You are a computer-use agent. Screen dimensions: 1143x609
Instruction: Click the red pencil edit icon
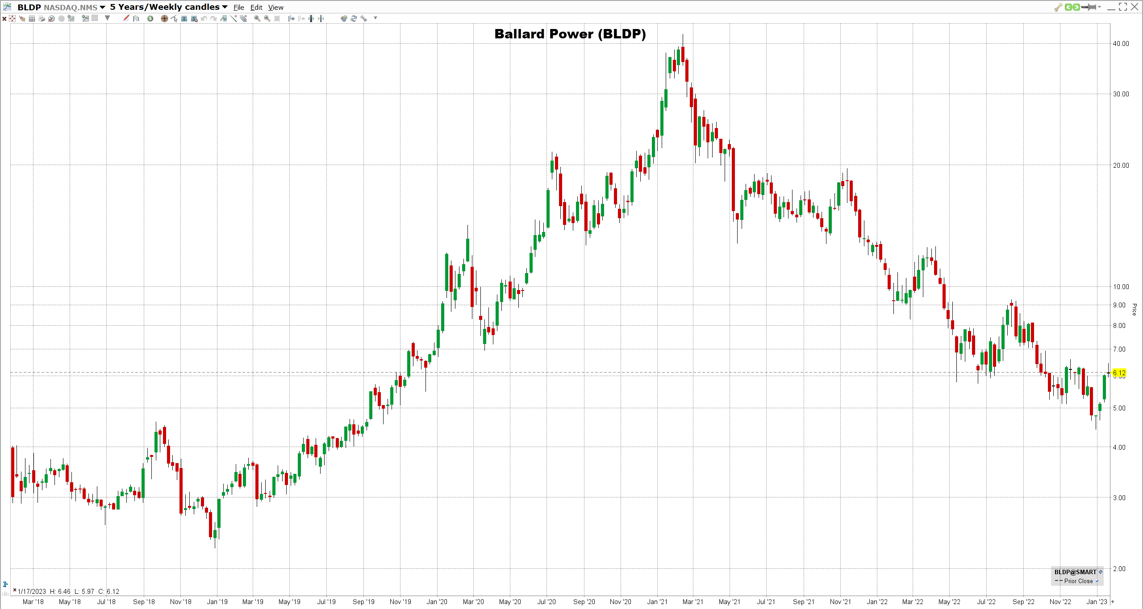tap(126, 18)
